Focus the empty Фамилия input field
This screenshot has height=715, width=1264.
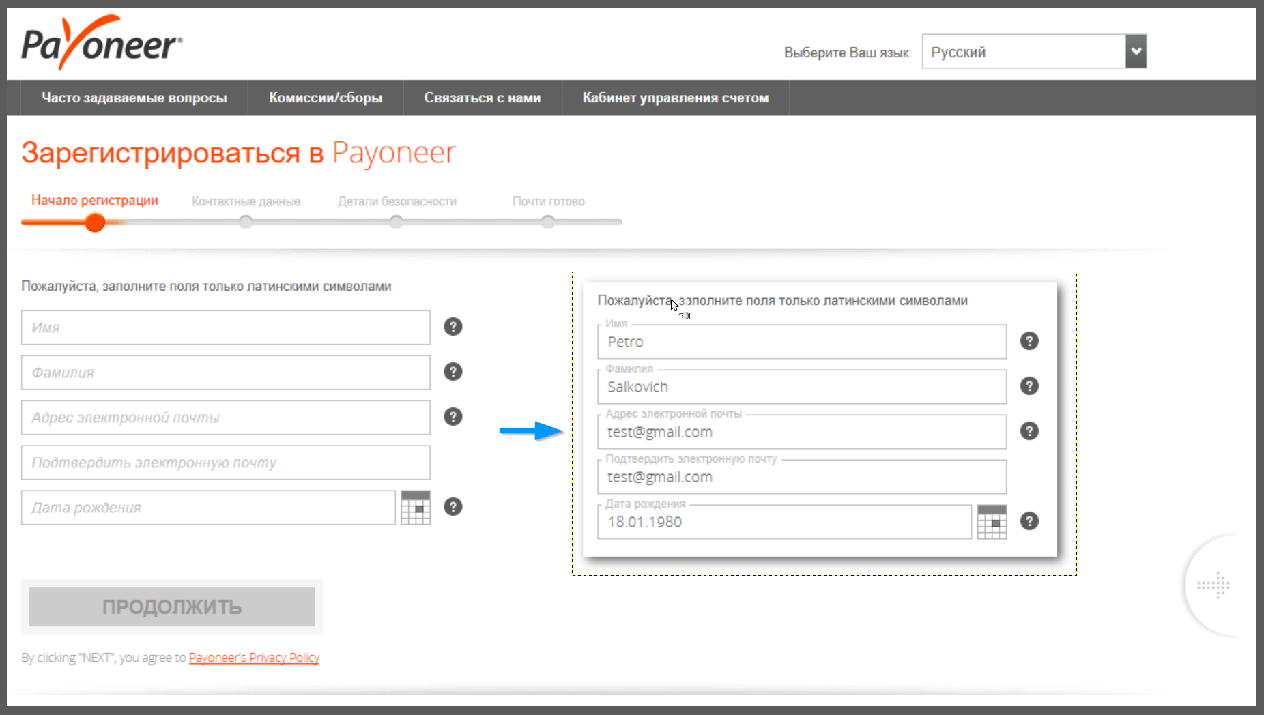pyautogui.click(x=226, y=373)
